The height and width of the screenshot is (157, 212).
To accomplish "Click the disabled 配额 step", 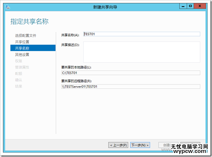I will [x=18, y=74].
